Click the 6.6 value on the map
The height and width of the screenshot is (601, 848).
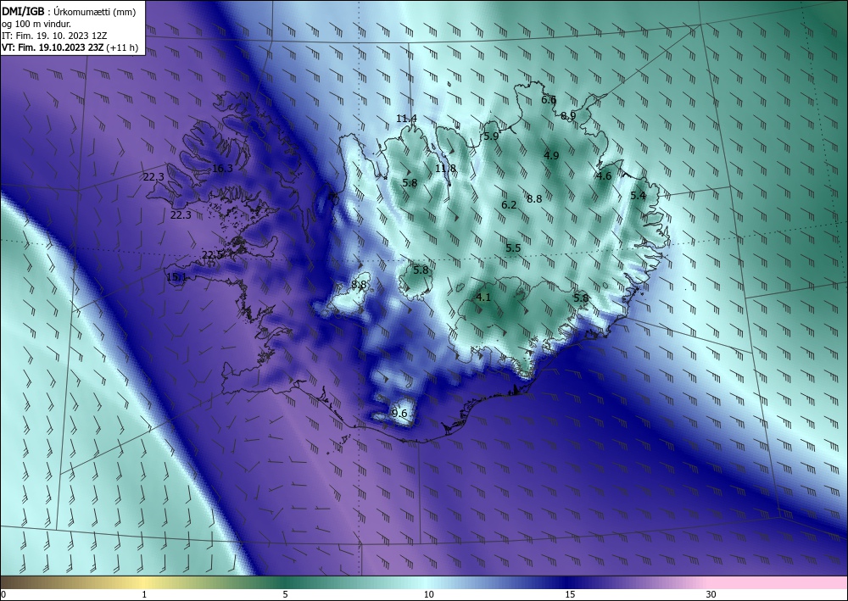[549, 100]
